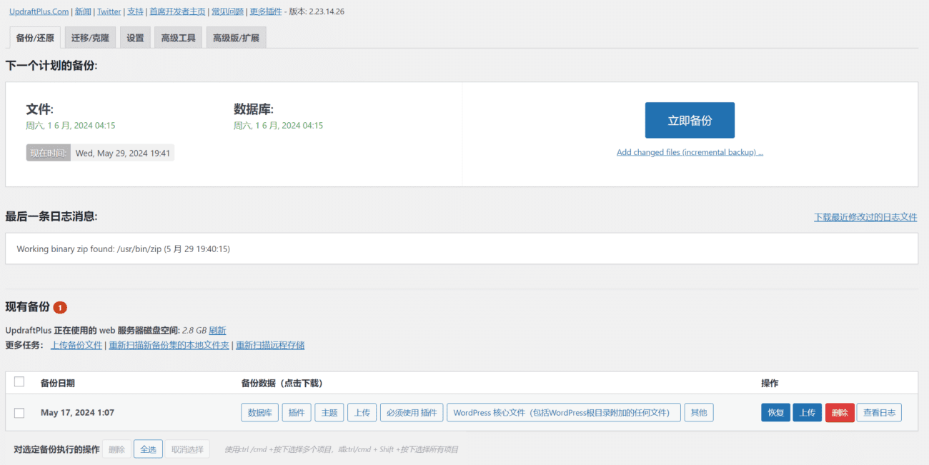Click the 立即备份 backup now button

coord(690,120)
